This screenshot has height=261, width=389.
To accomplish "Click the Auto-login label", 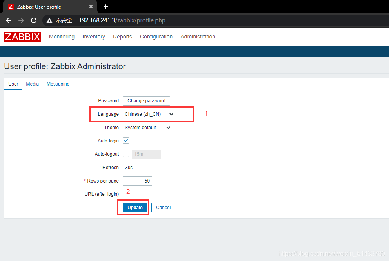I will pos(108,141).
